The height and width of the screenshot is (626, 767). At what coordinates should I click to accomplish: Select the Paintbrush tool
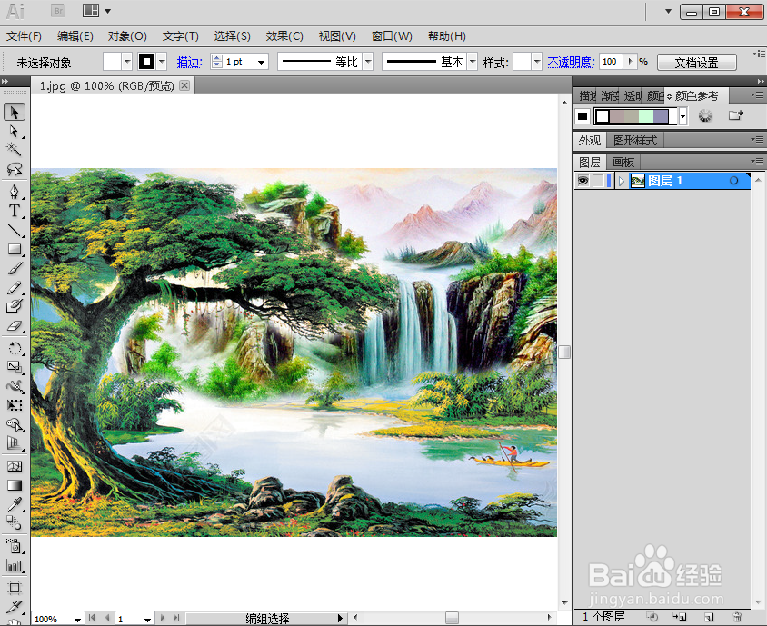(15, 269)
